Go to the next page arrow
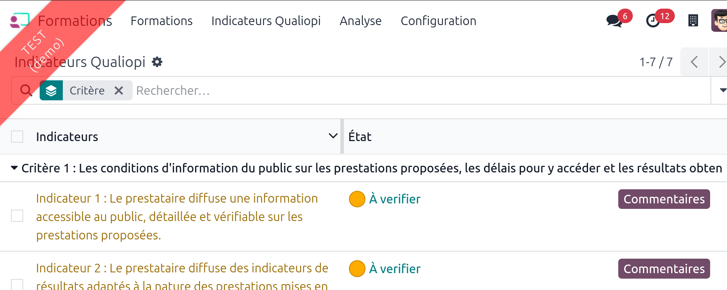727x290 pixels. pyautogui.click(x=718, y=62)
